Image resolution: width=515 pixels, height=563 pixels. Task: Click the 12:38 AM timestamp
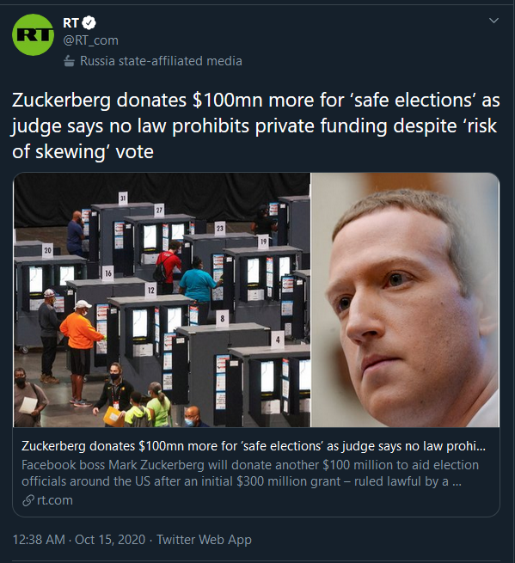point(39,540)
